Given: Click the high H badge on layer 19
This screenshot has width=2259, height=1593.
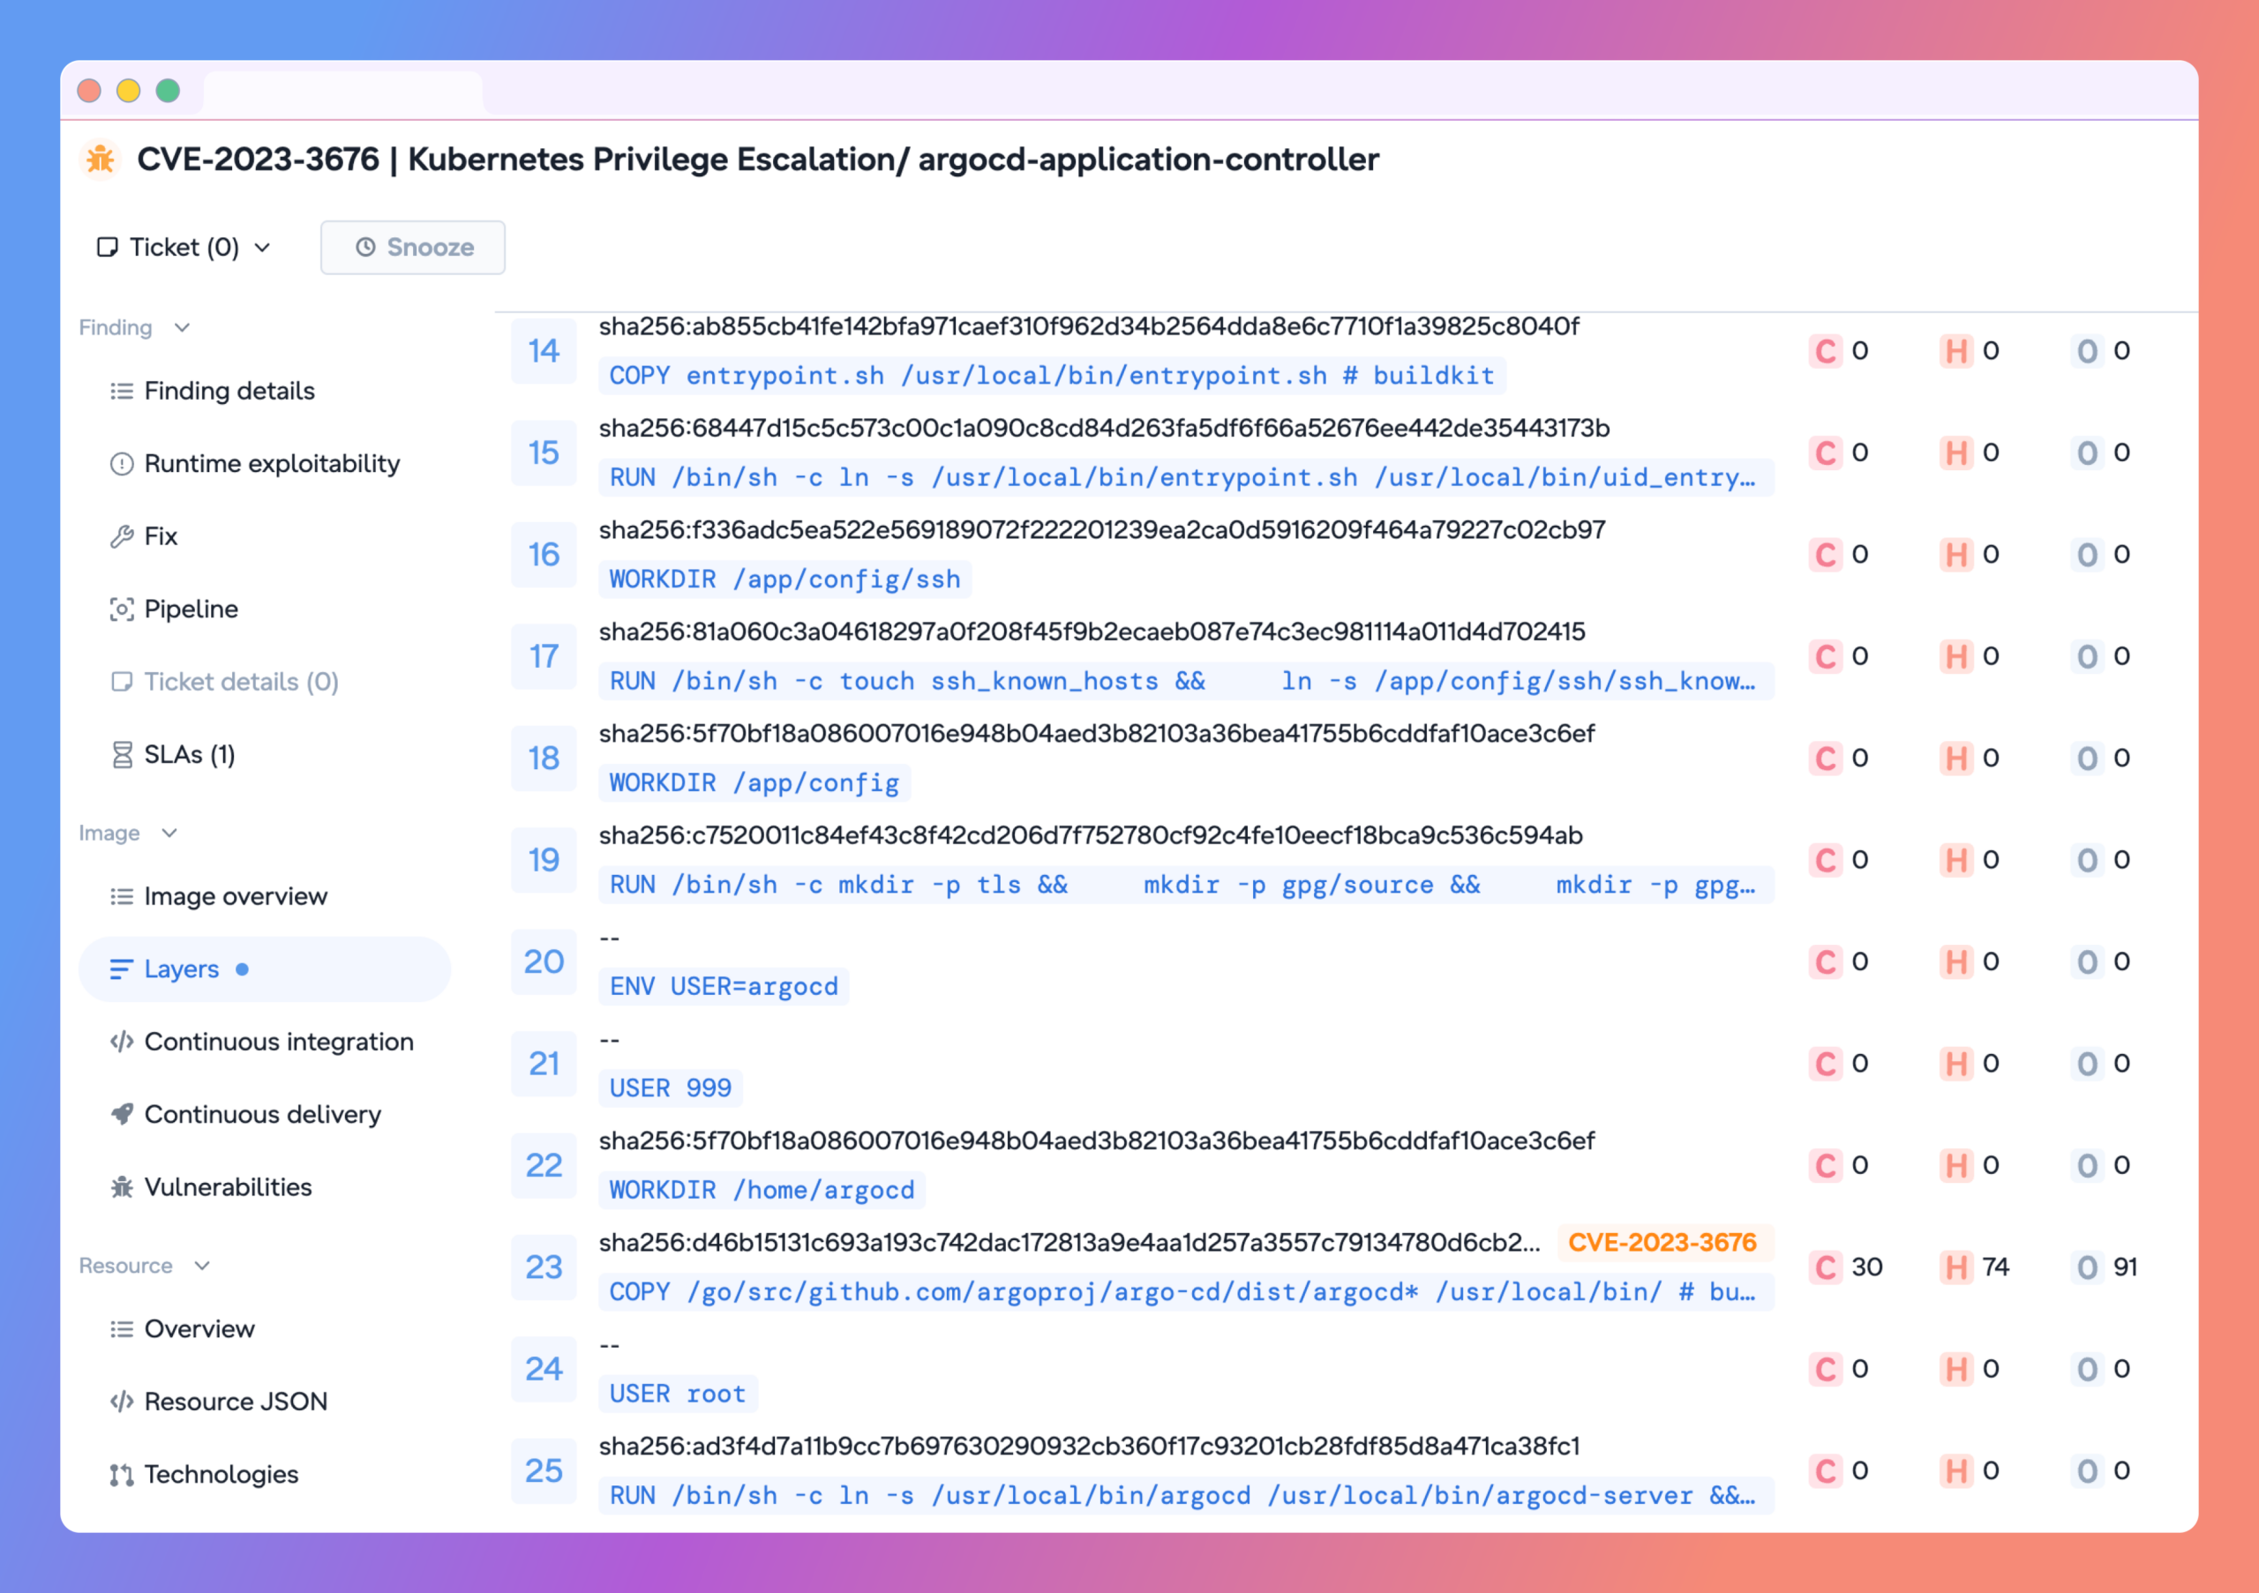Looking at the screenshot, I should click(x=1956, y=860).
